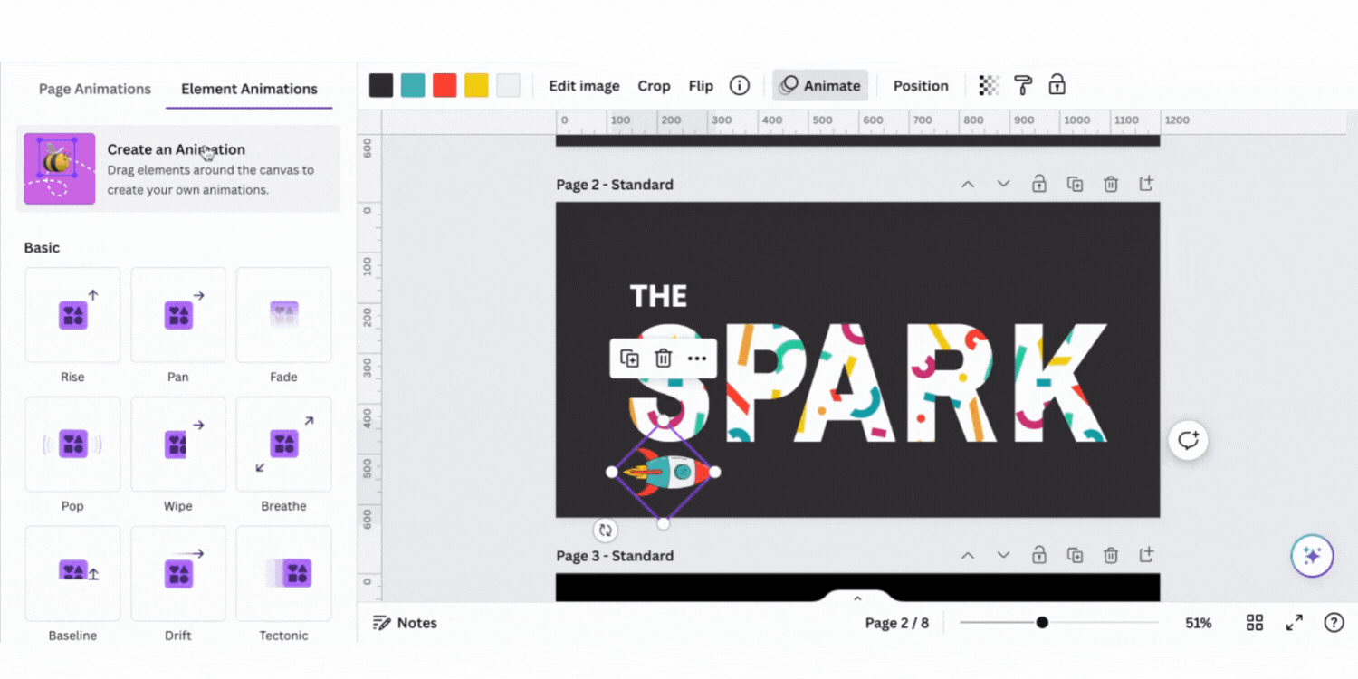Pick the red color swatch
This screenshot has height=679, width=1358.
(445, 86)
